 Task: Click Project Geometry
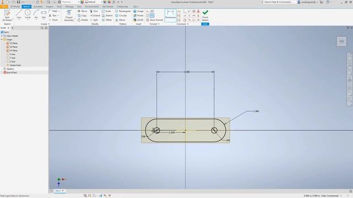(x=69, y=15)
